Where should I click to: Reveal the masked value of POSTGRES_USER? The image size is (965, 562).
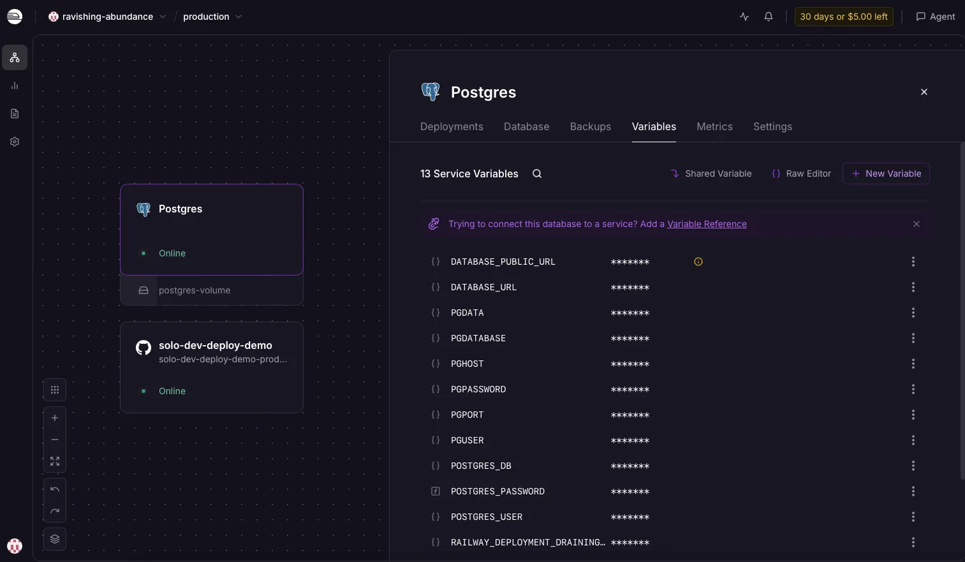[630, 517]
